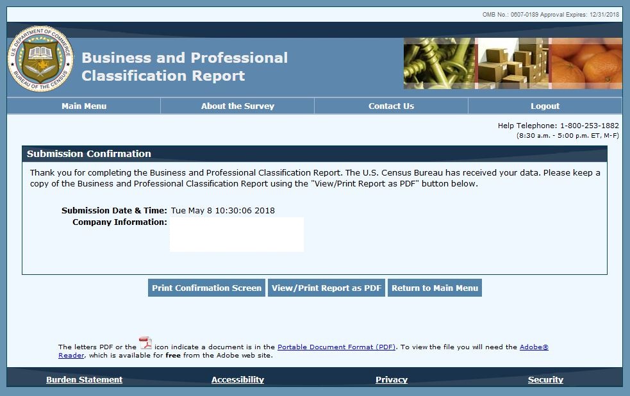Viewport: 630px width, 396px height.
Task: Open the Burden Statement footer link
Action: click(x=84, y=380)
